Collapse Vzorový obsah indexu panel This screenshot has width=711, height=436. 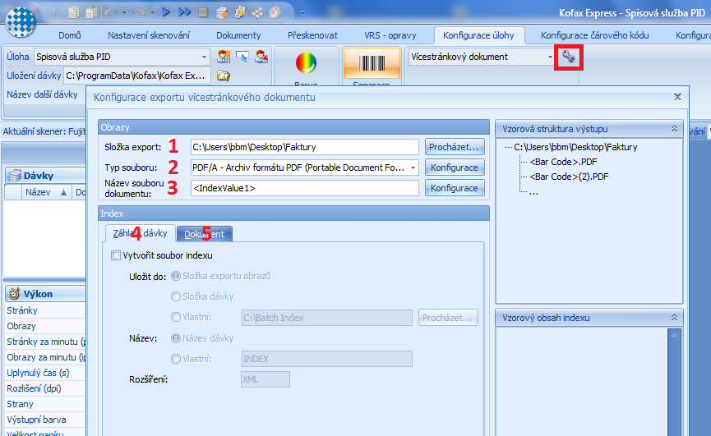coord(674,318)
